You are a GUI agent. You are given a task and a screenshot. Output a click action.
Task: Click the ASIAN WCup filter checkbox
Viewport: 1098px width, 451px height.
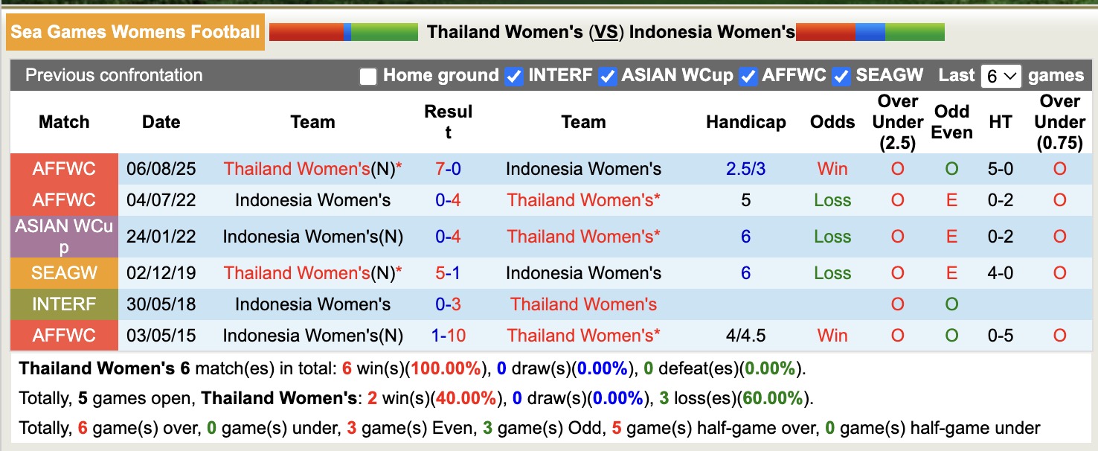pyautogui.click(x=608, y=75)
